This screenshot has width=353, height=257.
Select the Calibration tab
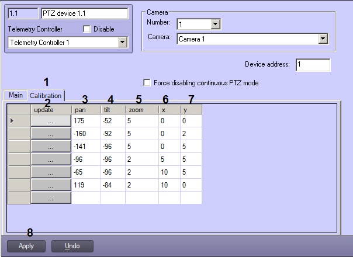pyautogui.click(x=46, y=95)
